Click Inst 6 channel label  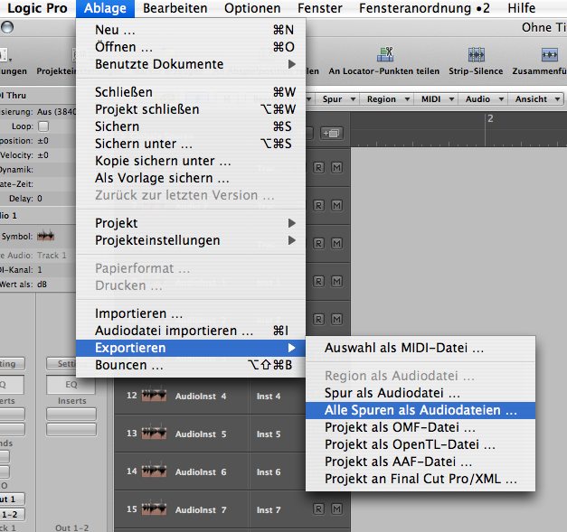tap(269, 472)
